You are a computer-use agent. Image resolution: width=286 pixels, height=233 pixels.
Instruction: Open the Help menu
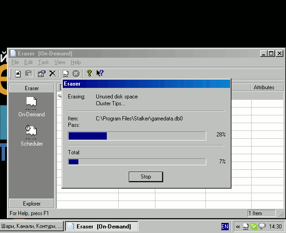pos(76,62)
